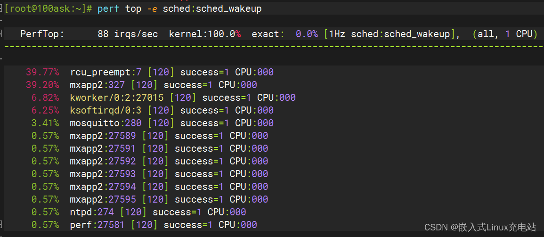Click the "PerfTop:" header label

42,34
